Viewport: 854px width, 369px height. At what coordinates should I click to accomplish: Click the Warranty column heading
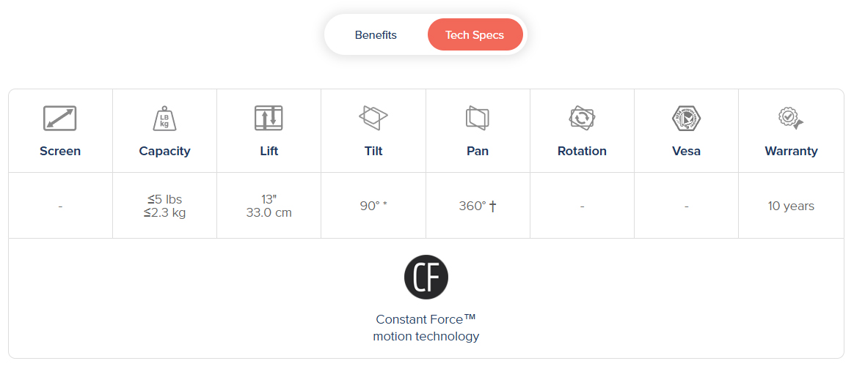[x=791, y=151]
